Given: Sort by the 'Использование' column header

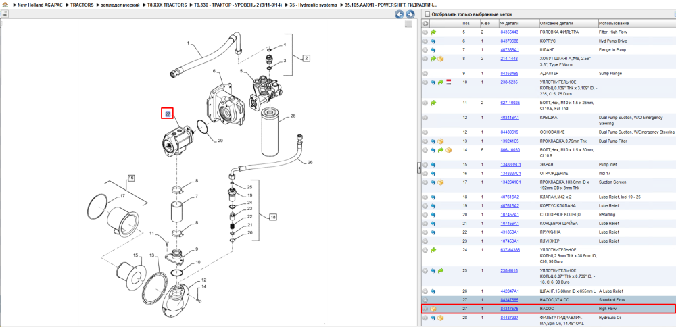Looking at the screenshot, I should (636, 23).
